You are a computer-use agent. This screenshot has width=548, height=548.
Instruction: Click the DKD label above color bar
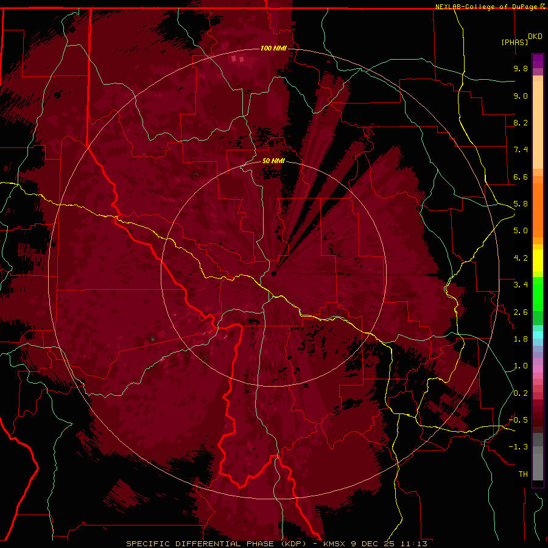[x=535, y=37]
